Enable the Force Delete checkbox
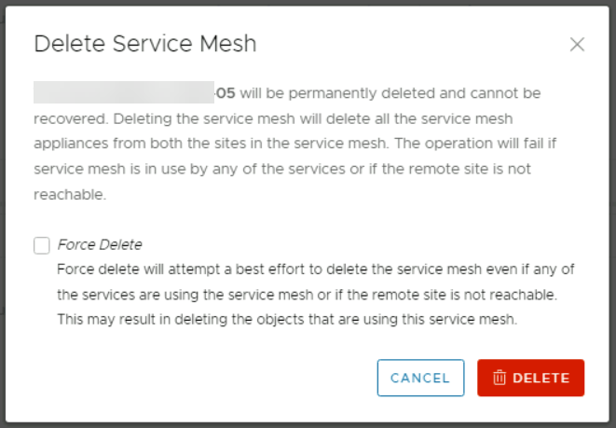616x428 pixels. click(x=42, y=245)
